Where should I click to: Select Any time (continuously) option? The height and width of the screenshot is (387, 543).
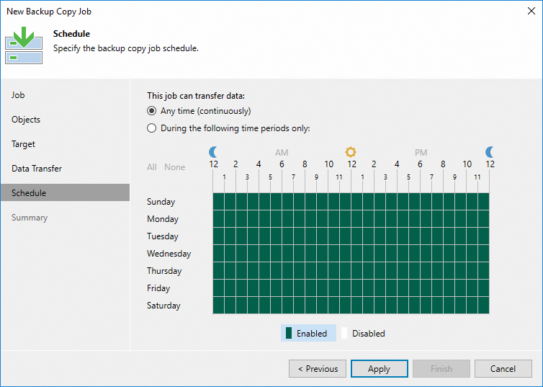151,111
